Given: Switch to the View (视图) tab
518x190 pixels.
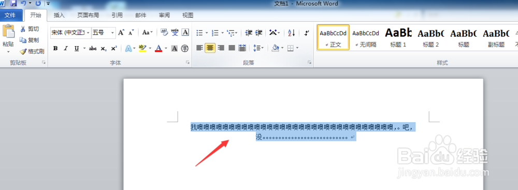Looking at the screenshot, I should coord(188,15).
